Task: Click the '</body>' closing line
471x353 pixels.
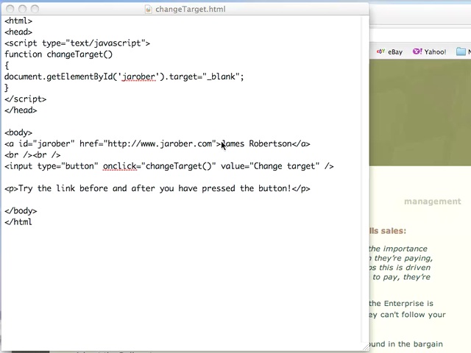Action: [21, 211]
